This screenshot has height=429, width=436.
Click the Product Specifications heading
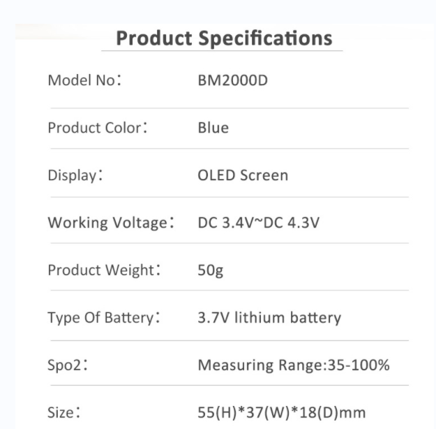(224, 38)
